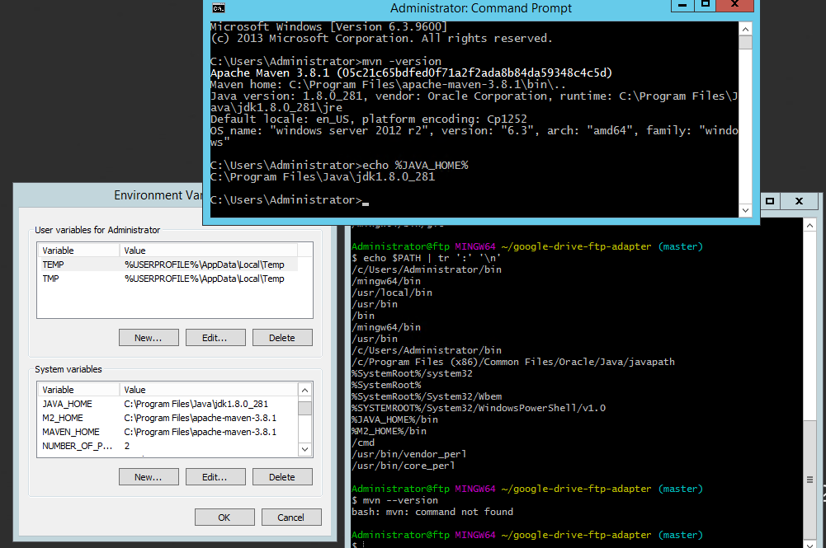Click '/usr/bin/vendor_perl' line in git bash

(x=408, y=454)
